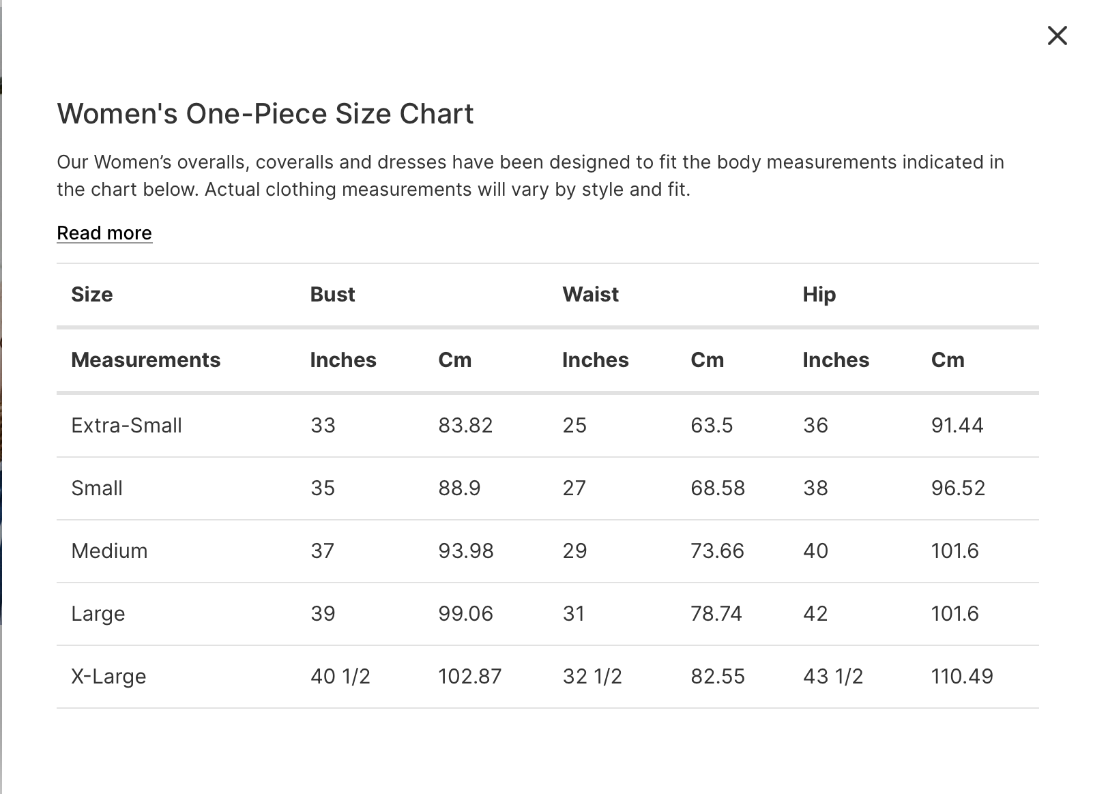Select the Hip column header
Viewport: 1093px width, 794px height.
(819, 295)
